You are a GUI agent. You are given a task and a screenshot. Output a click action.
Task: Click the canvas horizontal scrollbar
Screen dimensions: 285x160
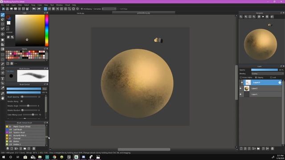tap(144, 149)
